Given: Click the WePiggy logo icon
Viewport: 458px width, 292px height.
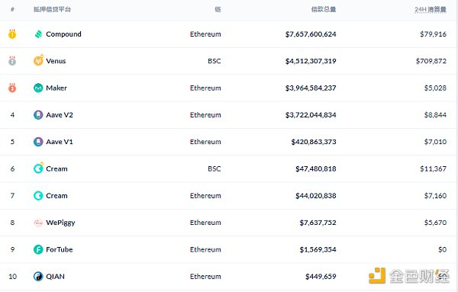Looking at the screenshot, I should click(38, 223).
